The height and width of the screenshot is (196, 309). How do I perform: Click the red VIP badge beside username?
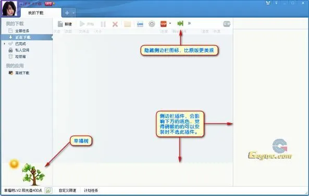click(48, 3)
